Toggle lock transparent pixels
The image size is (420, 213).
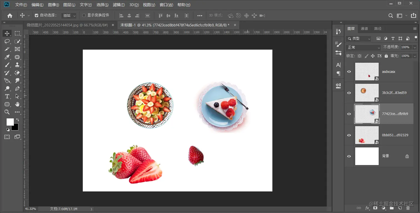359,56
